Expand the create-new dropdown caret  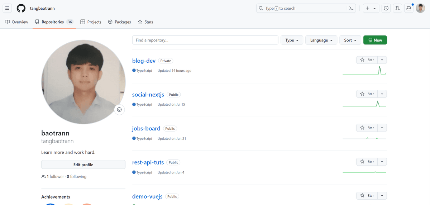pos(375,8)
